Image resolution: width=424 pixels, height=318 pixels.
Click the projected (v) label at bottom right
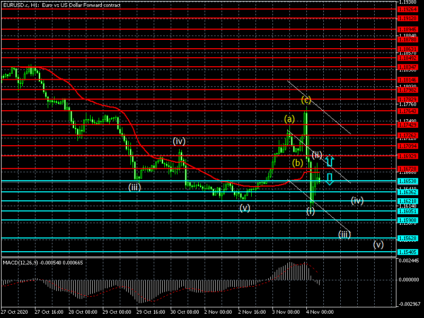[378, 245]
